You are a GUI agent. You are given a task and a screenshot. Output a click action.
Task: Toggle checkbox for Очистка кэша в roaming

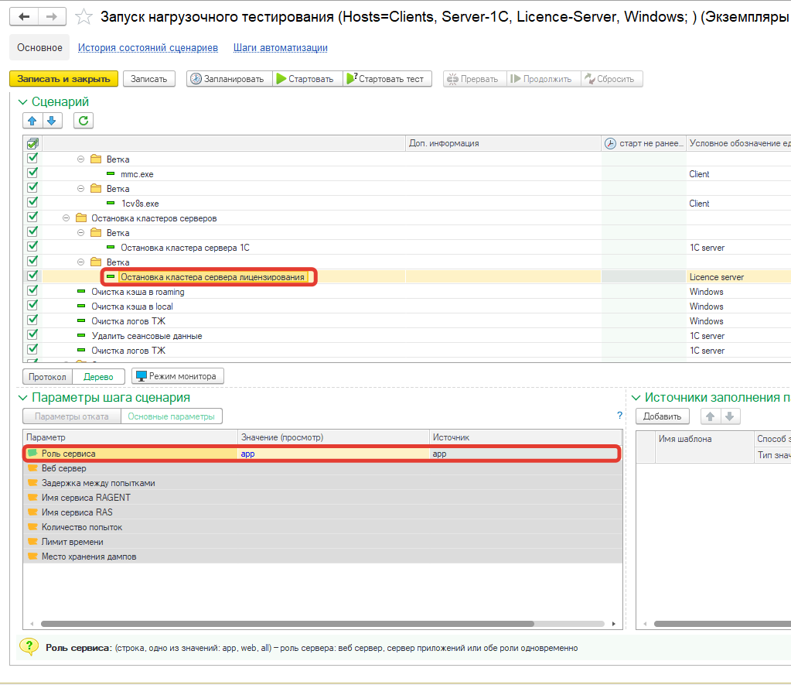[x=32, y=291]
